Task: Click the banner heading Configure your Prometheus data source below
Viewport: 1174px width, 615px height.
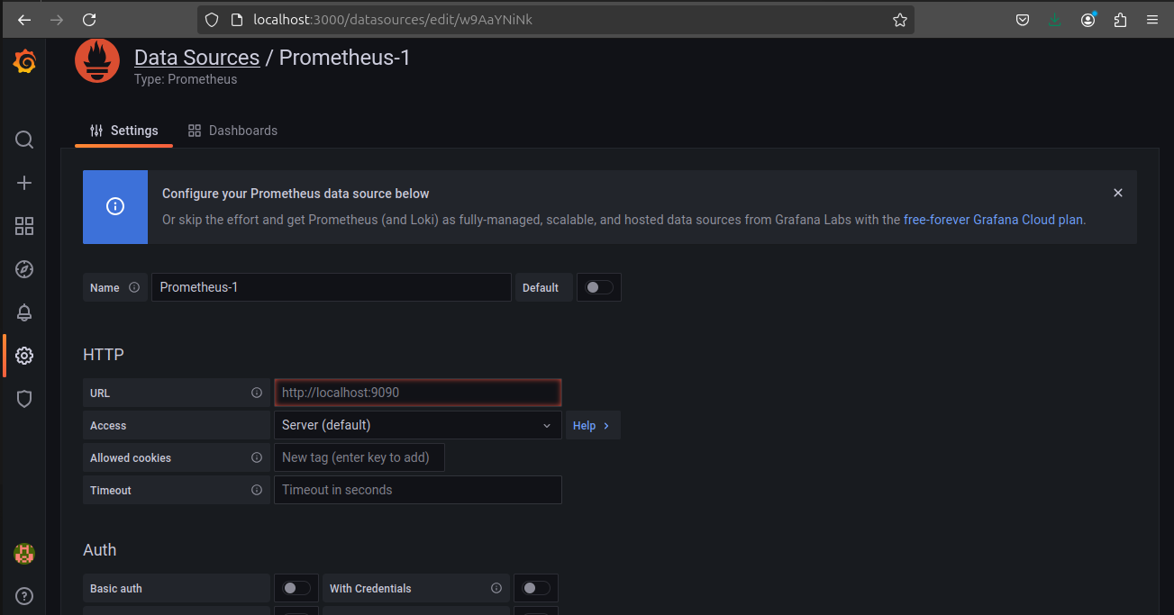Action: click(x=296, y=194)
